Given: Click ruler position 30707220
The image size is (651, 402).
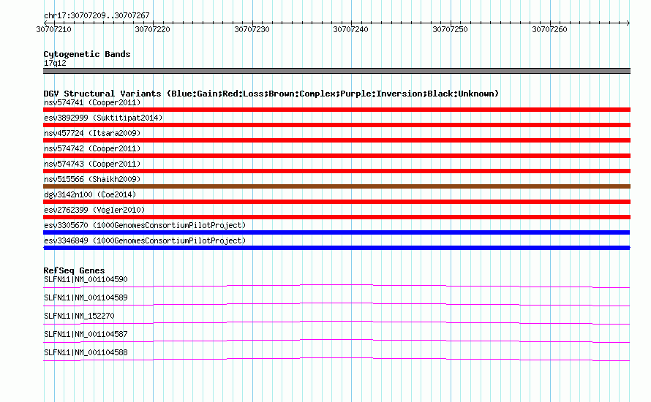Looking at the screenshot, I should tap(153, 29).
